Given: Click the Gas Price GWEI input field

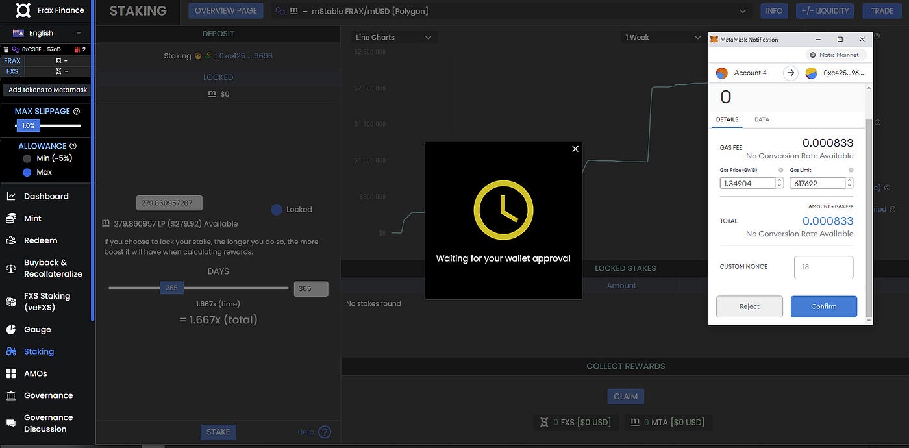Looking at the screenshot, I should 748,183.
